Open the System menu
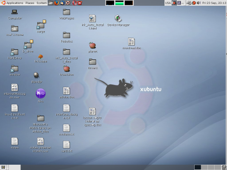The image size is (227, 170). tap(42, 3)
